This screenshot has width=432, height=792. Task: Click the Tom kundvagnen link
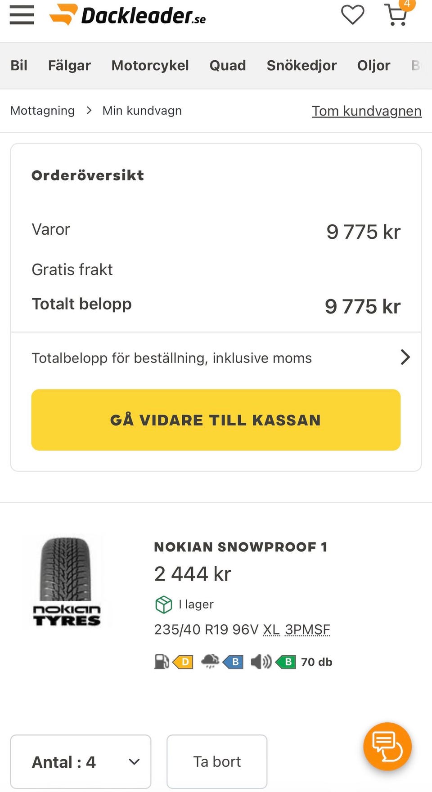point(367,111)
